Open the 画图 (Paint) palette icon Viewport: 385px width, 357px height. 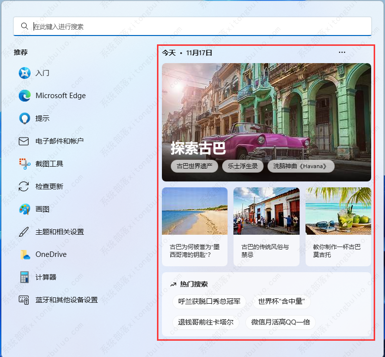click(x=24, y=209)
